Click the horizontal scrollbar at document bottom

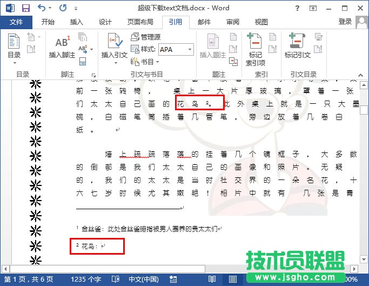point(108,269)
